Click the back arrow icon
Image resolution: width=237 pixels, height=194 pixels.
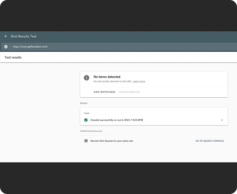[6, 36]
